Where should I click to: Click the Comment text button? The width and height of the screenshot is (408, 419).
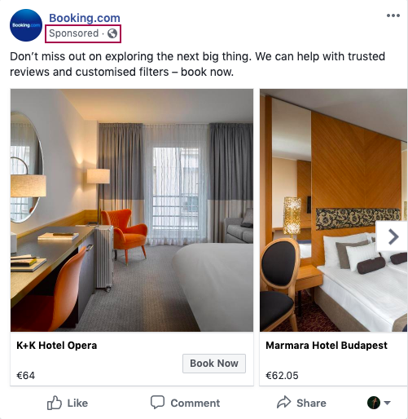coord(195,403)
